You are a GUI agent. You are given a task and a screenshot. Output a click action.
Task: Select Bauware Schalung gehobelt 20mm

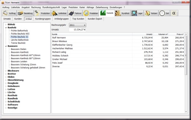tap(28, 67)
